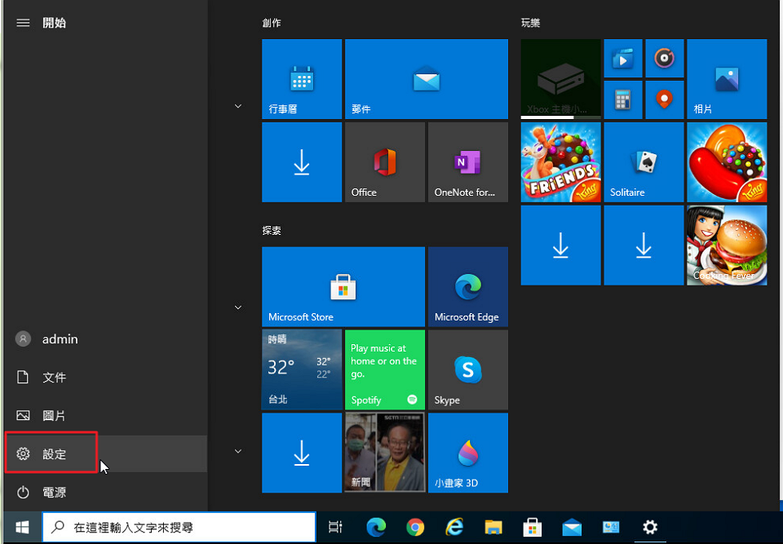Launch the Office tile
This screenshot has width=783, height=544.
click(385, 162)
